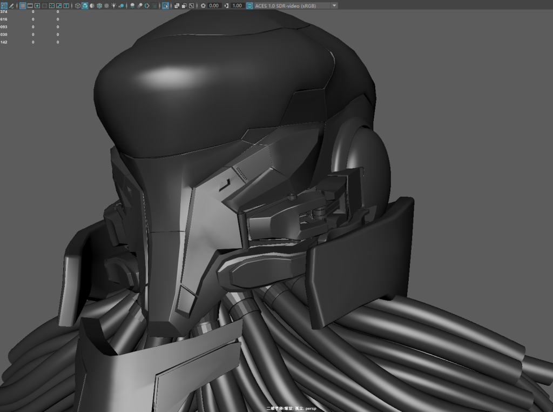This screenshot has height=412, width=553.
Task: Enable Smooth Shade All mode
Action: [85, 5]
